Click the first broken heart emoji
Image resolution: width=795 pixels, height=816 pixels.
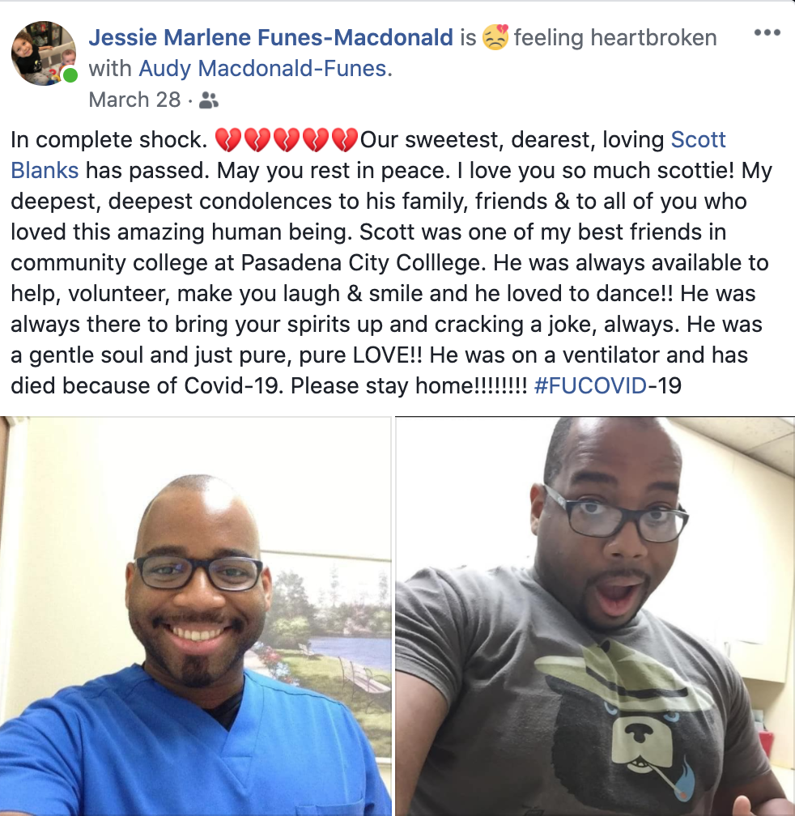click(227, 139)
